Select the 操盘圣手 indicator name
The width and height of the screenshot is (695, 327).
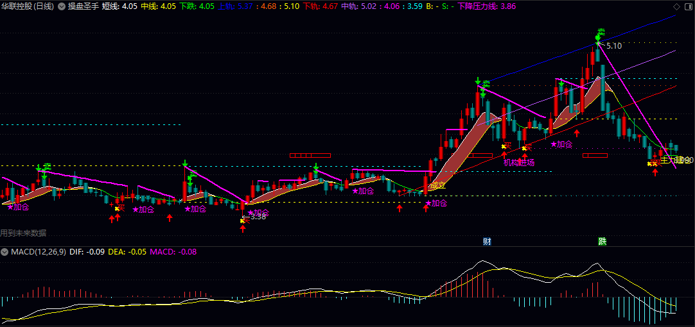point(83,6)
